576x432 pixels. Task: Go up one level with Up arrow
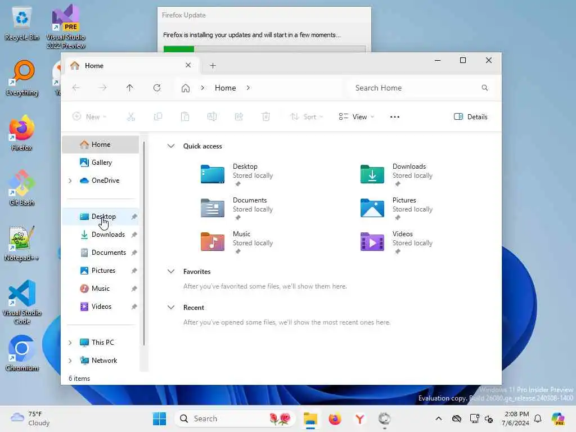tap(130, 88)
